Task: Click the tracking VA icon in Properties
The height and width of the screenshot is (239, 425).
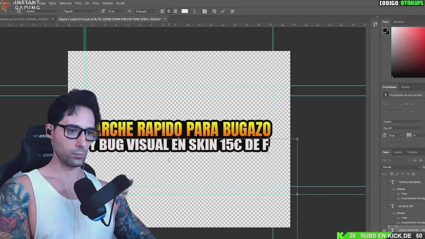Action: pos(409,135)
